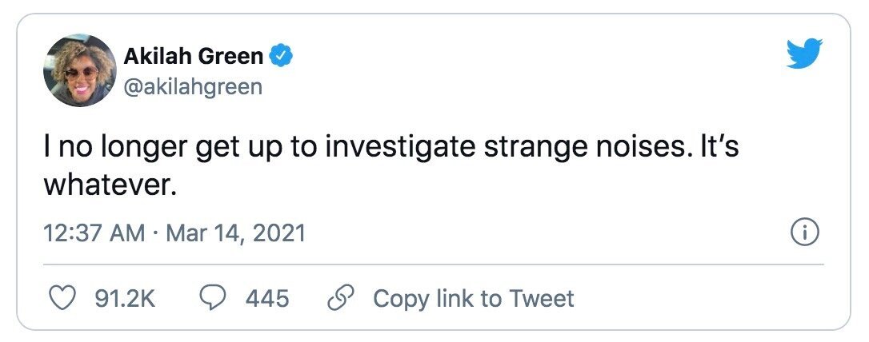The height and width of the screenshot is (342, 869).
Task: Open the Twitter bird logo
Action: point(804,53)
